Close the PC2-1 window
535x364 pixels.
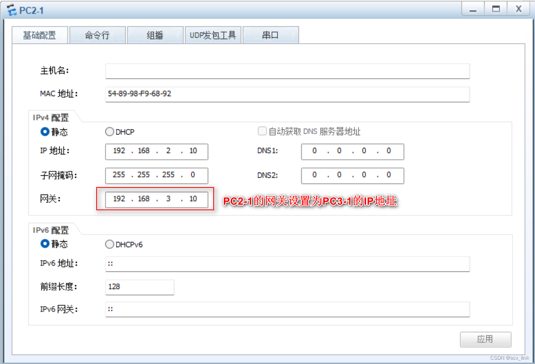(x=519, y=9)
